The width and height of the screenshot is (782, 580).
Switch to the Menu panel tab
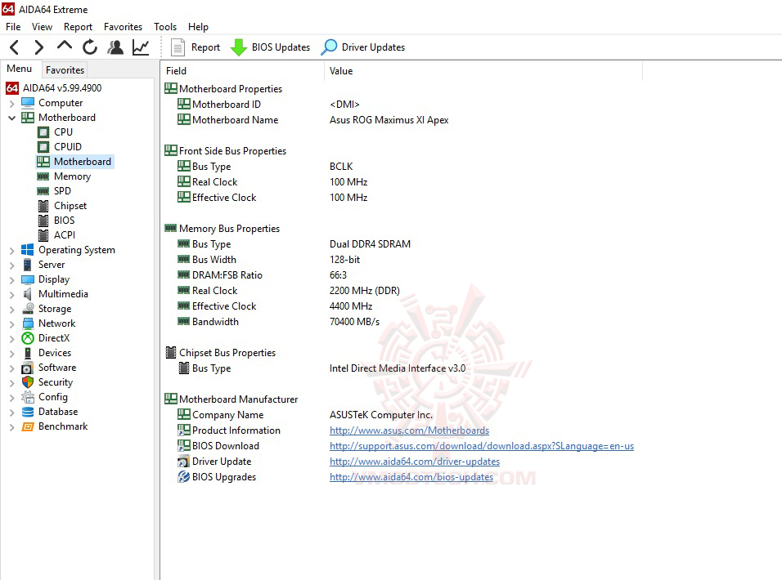click(x=20, y=69)
